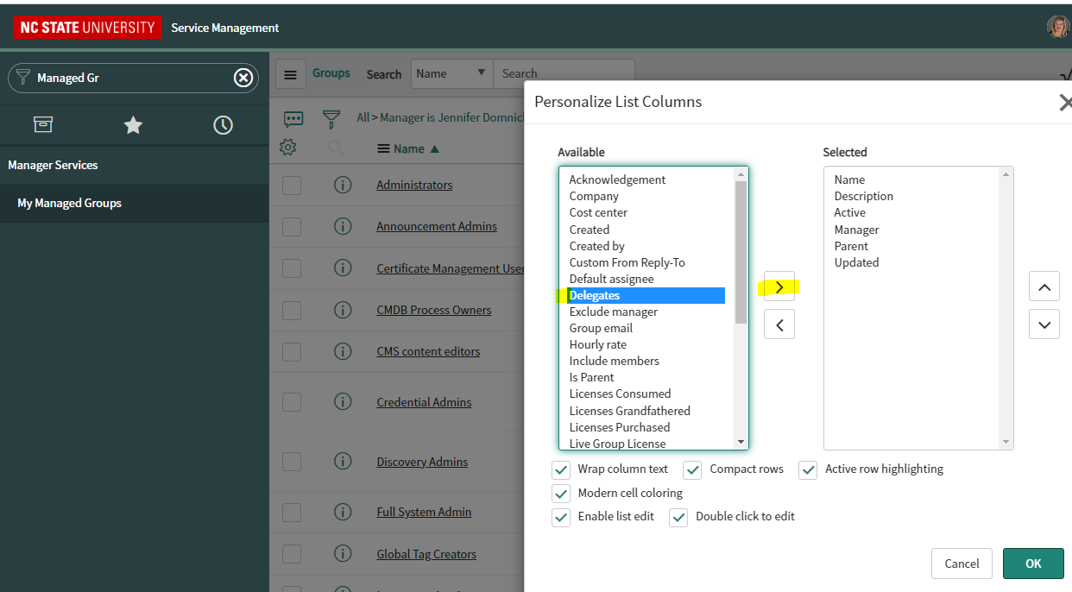Open the History clock tab
This screenshot has height=592, width=1072.
223,125
